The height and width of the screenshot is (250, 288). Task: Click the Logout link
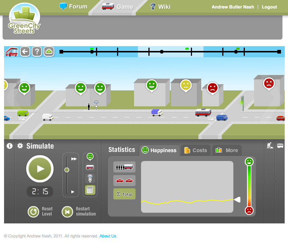[269, 7]
